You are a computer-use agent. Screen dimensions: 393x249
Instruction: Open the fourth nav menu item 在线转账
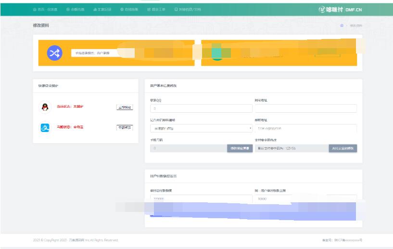point(129,10)
